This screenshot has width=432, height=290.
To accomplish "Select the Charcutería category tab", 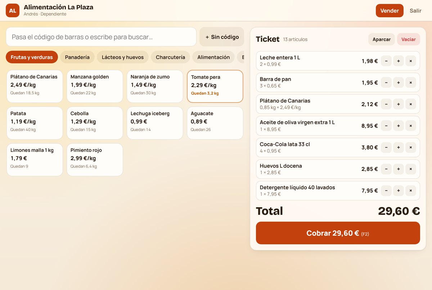I will coord(171,57).
